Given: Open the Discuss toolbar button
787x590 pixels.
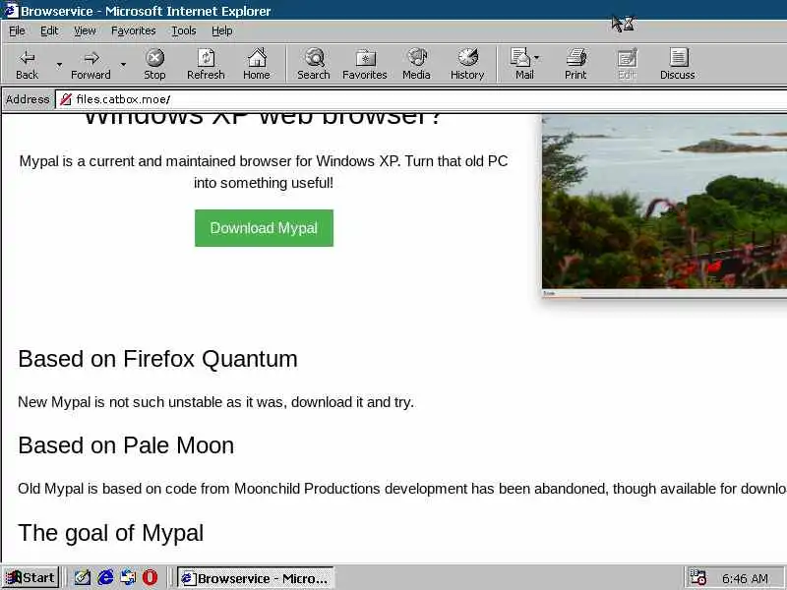Looking at the screenshot, I should coord(678,64).
